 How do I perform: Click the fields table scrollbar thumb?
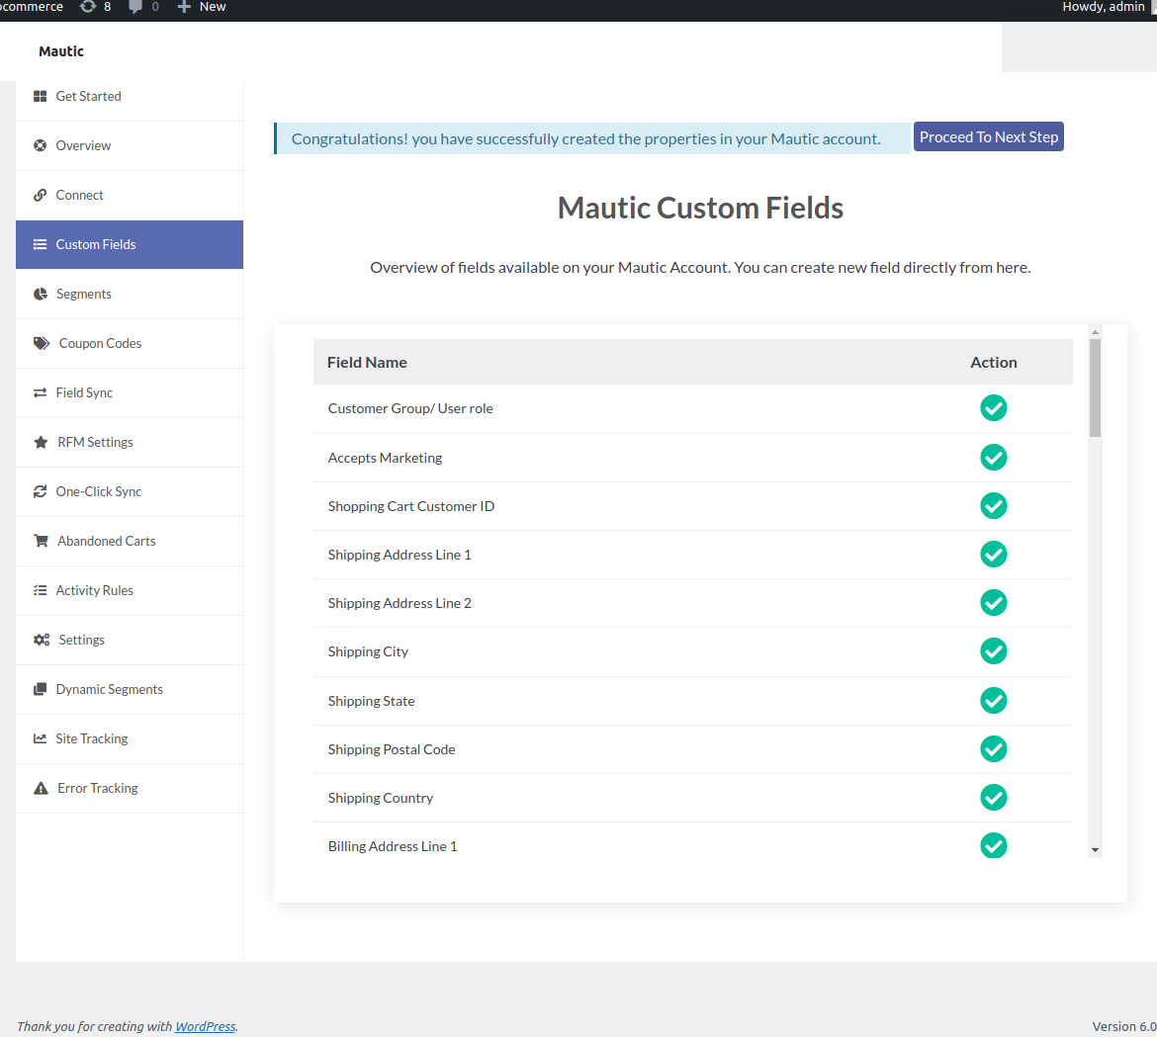(x=1095, y=388)
